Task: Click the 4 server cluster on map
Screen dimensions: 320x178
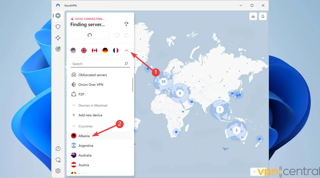Action: tap(180, 93)
